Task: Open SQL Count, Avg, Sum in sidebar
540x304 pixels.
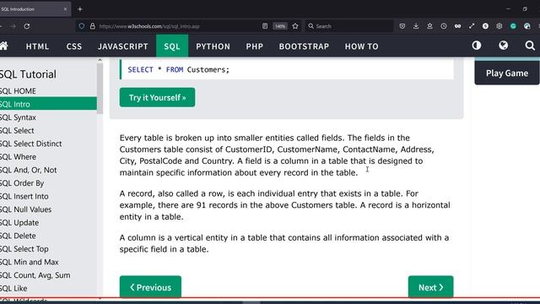Action: 48,275
